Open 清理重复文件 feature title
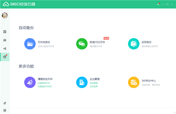 pos(45,79)
